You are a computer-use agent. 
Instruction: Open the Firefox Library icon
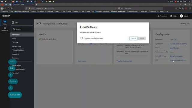[176, 8]
